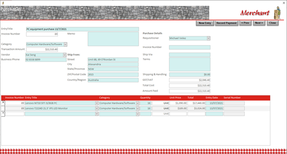Click Unit Price $189.00 cell

(x=178, y=109)
